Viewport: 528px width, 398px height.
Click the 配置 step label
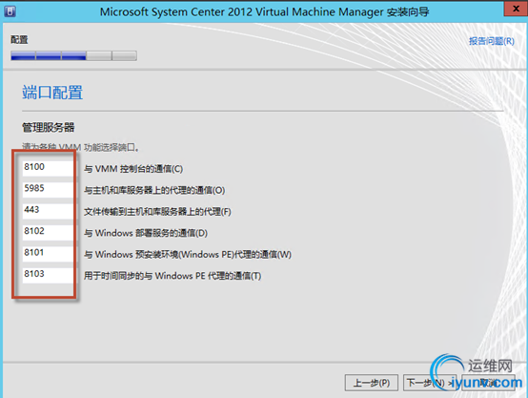(x=19, y=39)
